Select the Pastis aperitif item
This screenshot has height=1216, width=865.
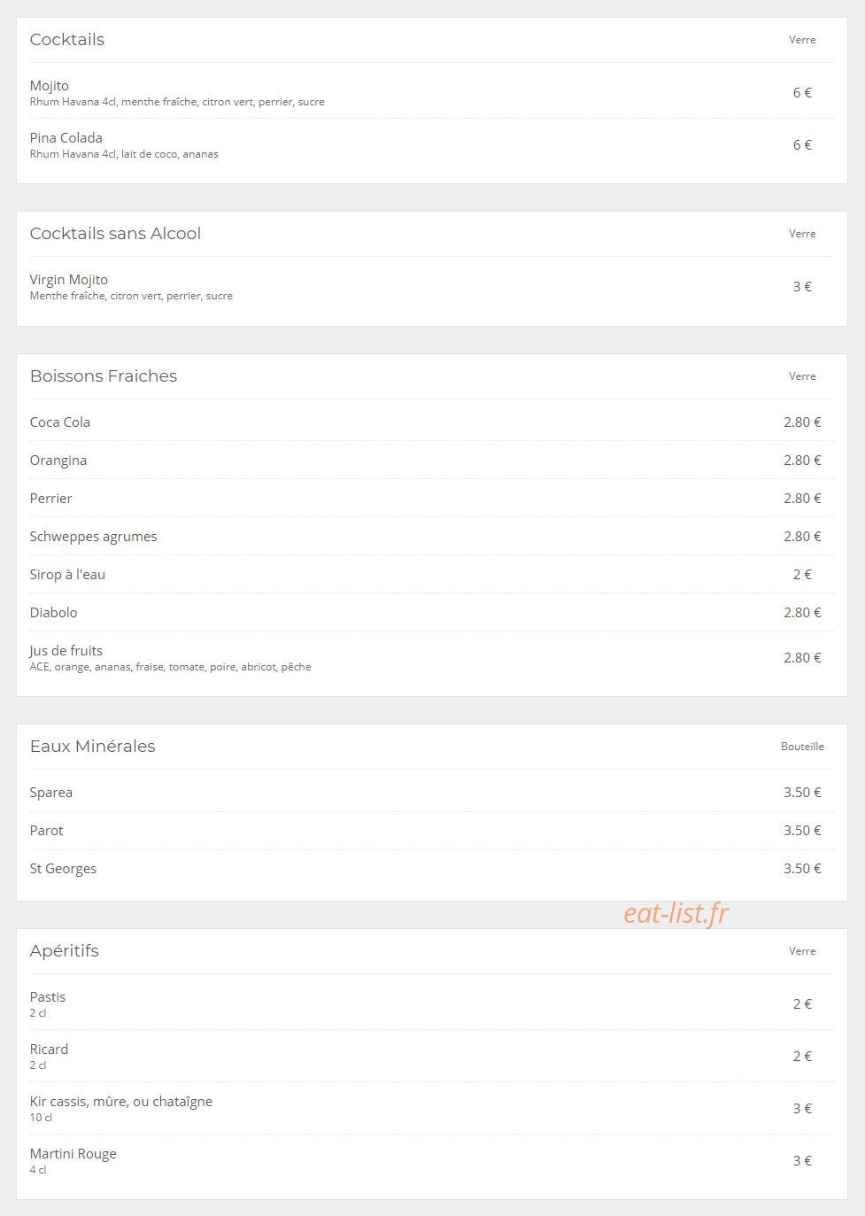pos(432,1004)
